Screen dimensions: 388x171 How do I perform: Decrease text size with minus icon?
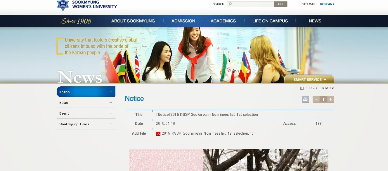pos(316,99)
